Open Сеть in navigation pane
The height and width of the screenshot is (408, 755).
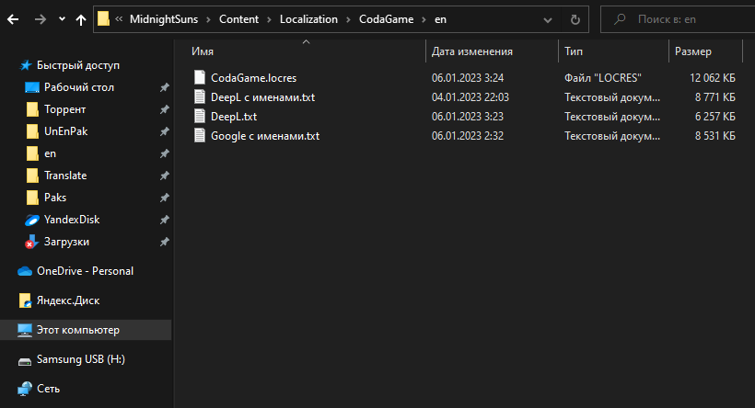(48, 389)
